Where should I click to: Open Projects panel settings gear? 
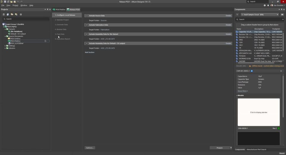pyautogui.click(x=21, y=14)
